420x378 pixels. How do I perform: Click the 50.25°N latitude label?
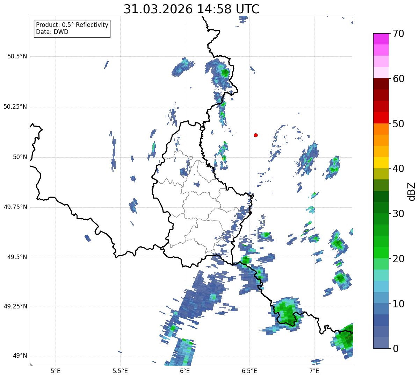[15, 107]
